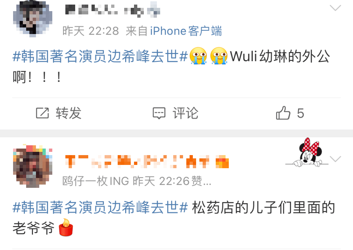
Task: Tap the 转发 label to repost
Action: [x=69, y=113]
